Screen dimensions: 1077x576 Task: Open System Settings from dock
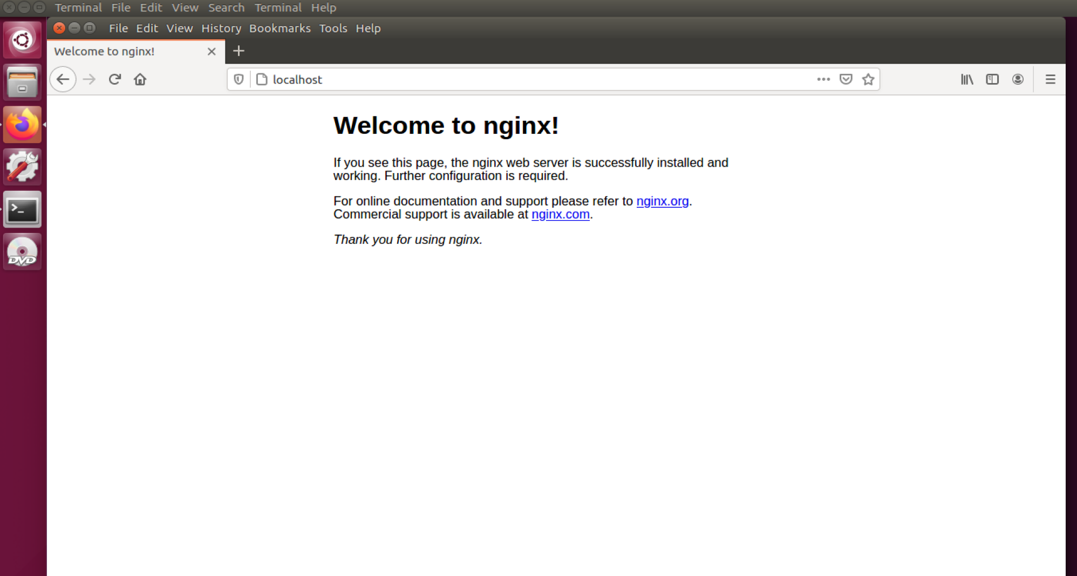(x=22, y=167)
